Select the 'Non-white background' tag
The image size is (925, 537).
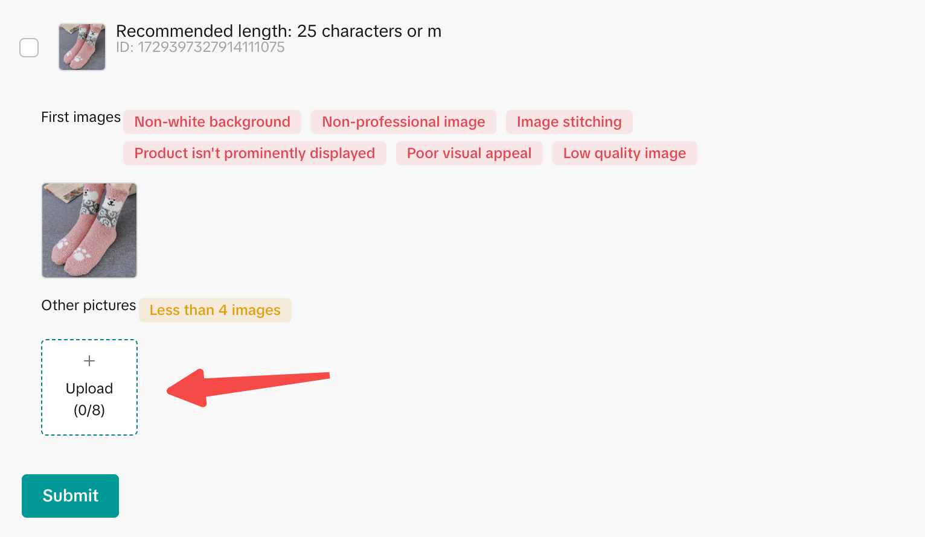(x=212, y=122)
